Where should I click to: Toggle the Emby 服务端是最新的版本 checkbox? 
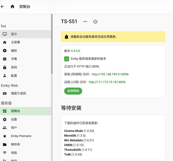66,59
